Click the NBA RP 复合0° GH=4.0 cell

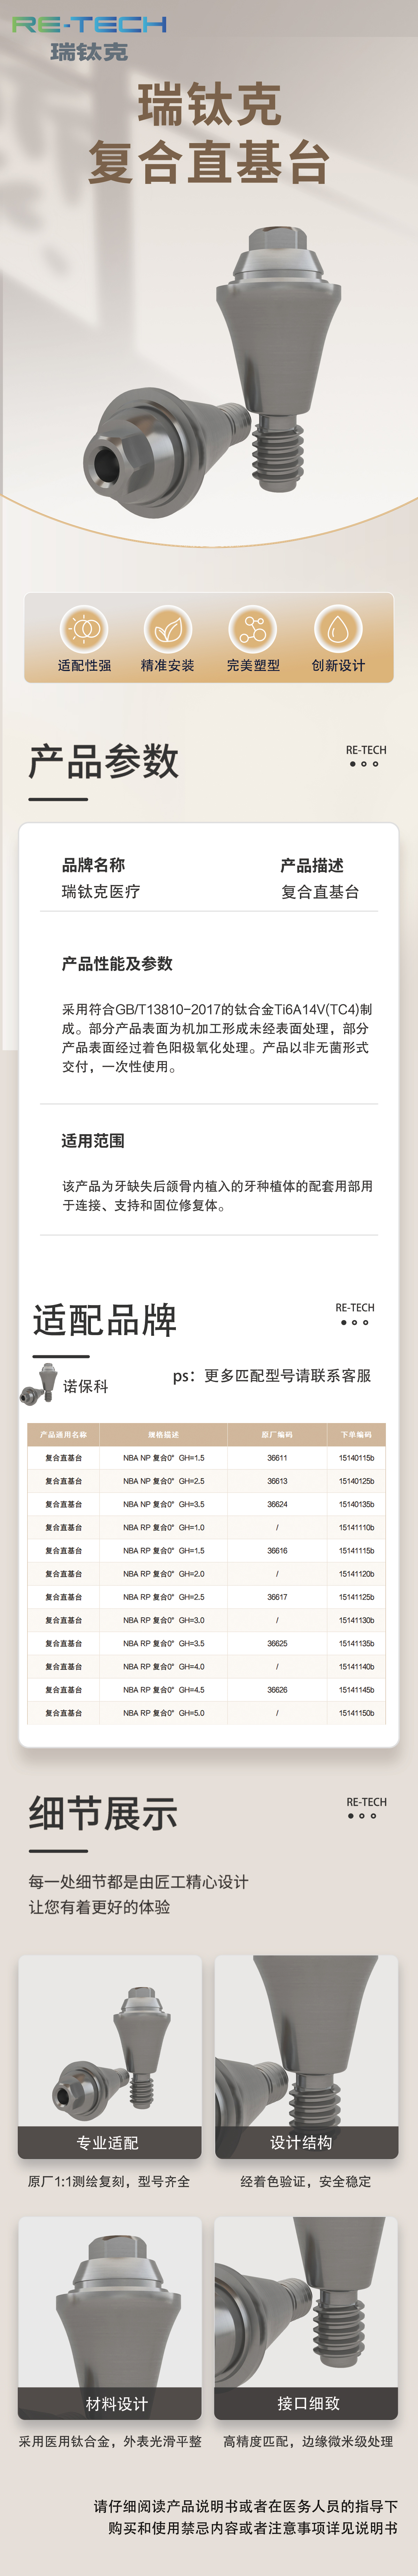tap(164, 1667)
